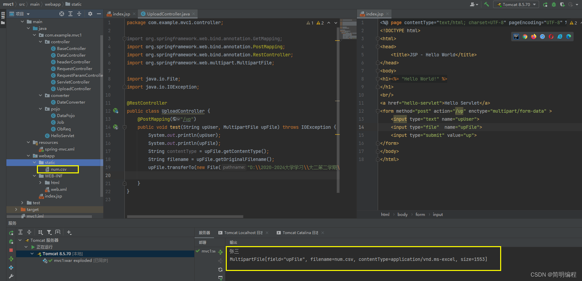Run Tomcat with Coverage from toolbar
582x281 pixels.
tap(562, 4)
